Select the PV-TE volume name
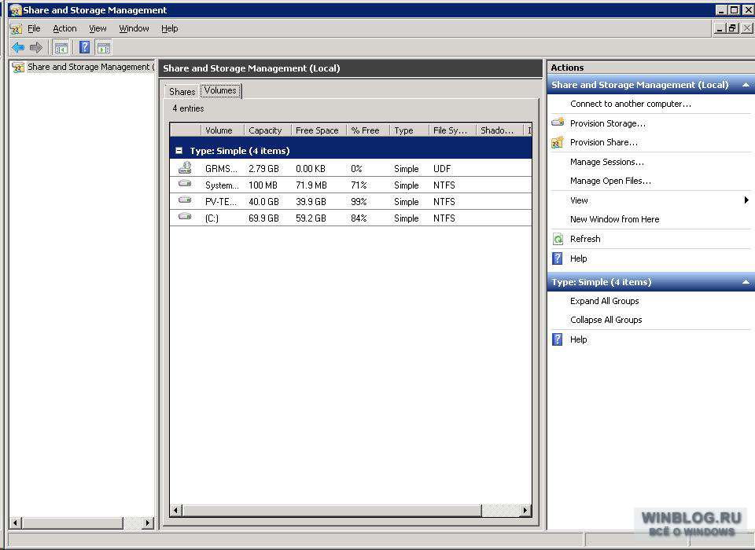 [220, 202]
